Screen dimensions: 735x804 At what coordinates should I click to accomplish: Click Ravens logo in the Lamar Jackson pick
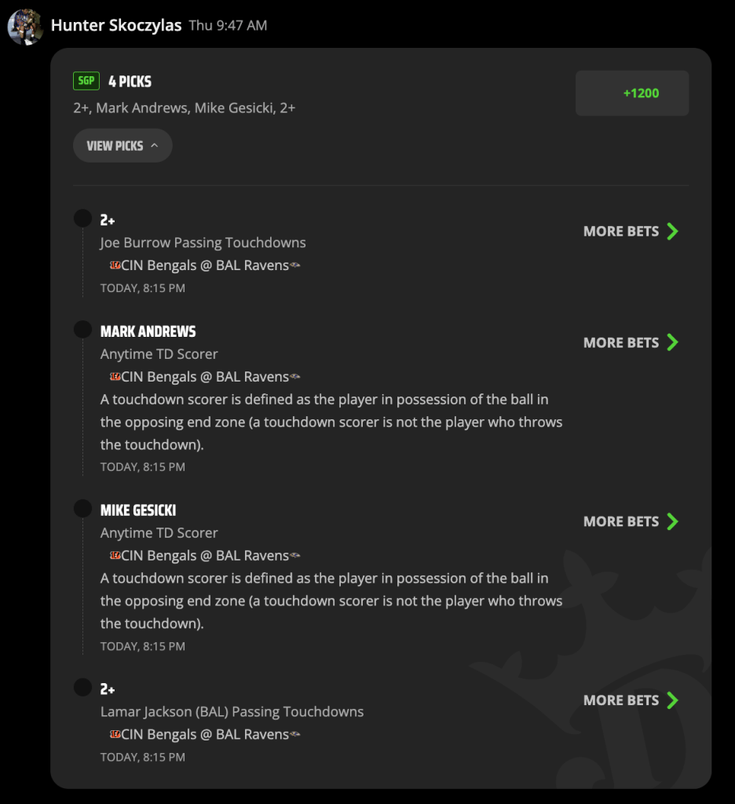coord(295,734)
